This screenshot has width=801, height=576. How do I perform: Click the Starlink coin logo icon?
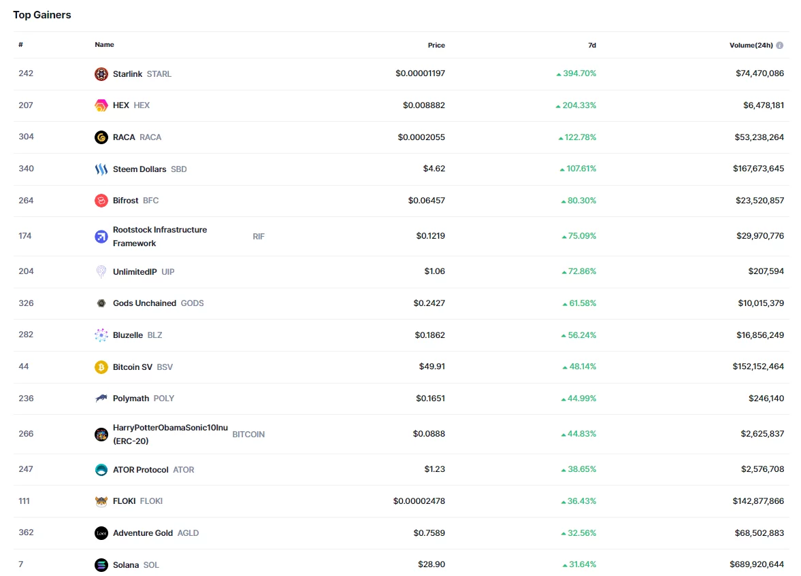[x=101, y=74]
